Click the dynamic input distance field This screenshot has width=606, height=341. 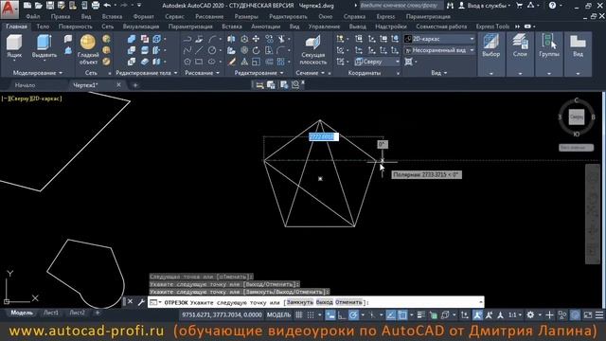(323, 136)
